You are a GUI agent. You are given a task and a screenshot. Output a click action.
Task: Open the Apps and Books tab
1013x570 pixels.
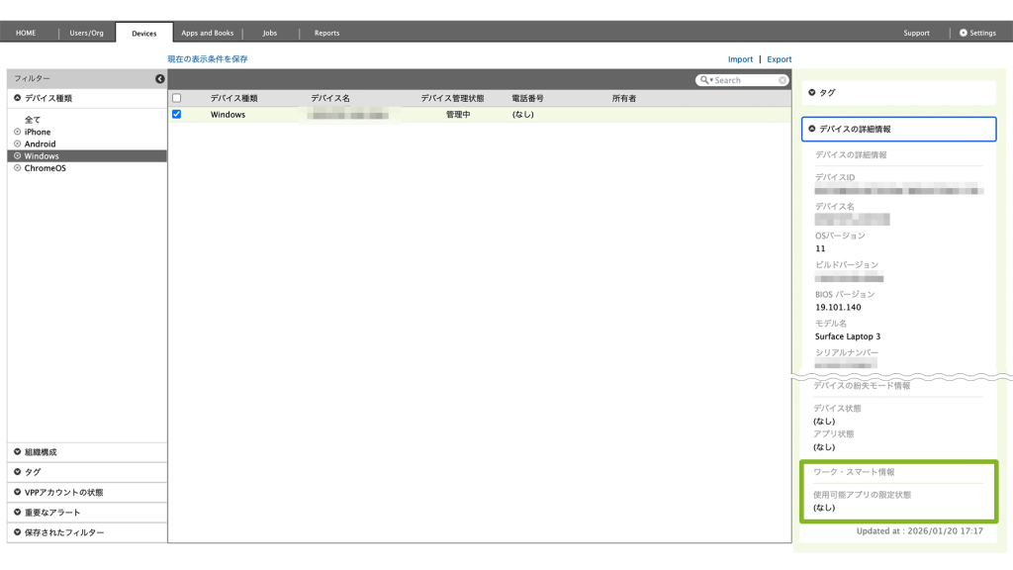208,33
